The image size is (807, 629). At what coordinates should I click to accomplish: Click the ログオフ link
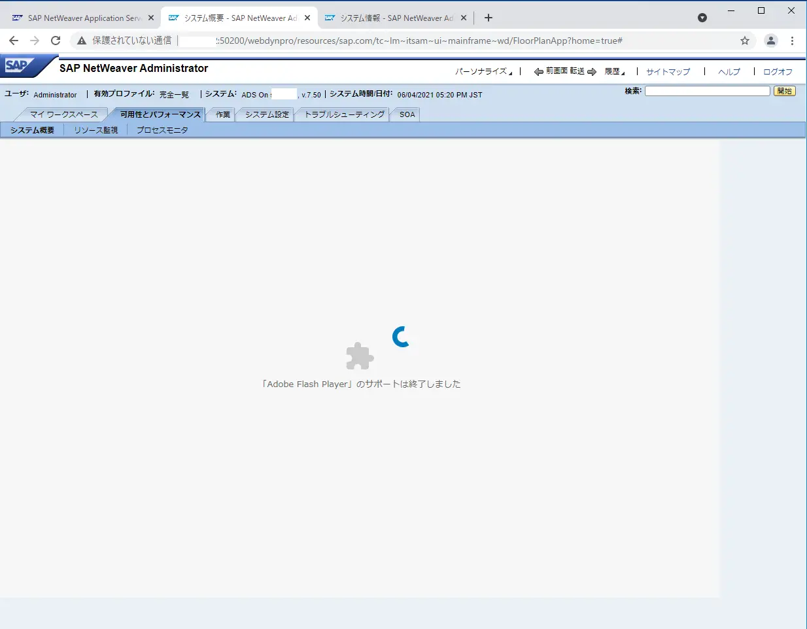tap(778, 72)
